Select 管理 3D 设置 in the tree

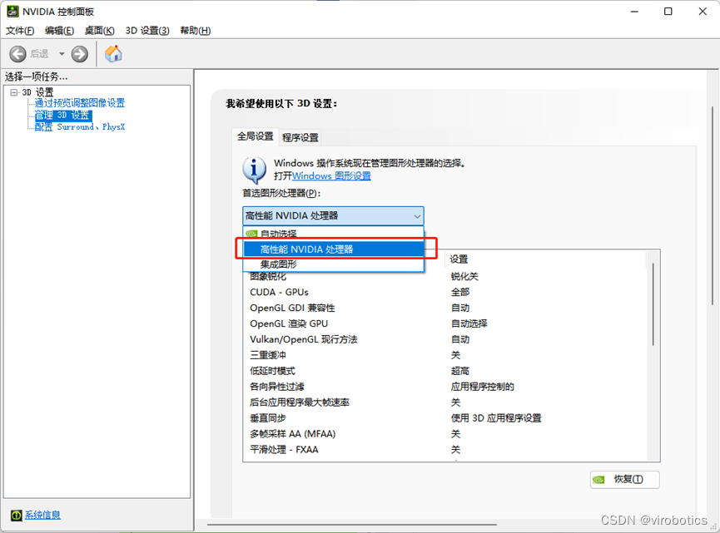pos(63,115)
